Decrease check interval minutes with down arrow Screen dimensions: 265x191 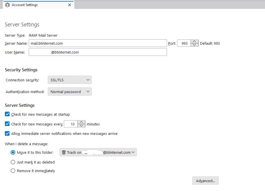click(x=82, y=126)
